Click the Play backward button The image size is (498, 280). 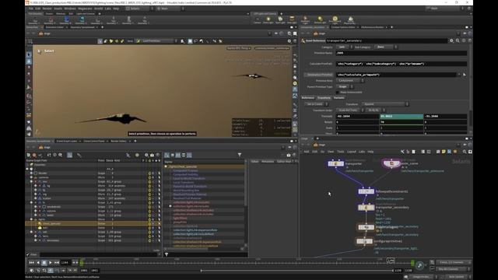38,263
